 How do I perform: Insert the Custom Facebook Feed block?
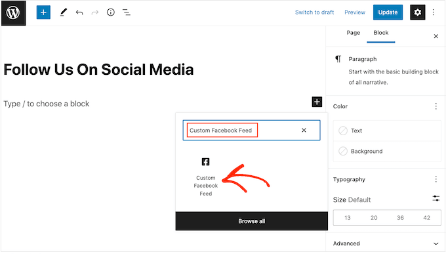tap(206, 177)
